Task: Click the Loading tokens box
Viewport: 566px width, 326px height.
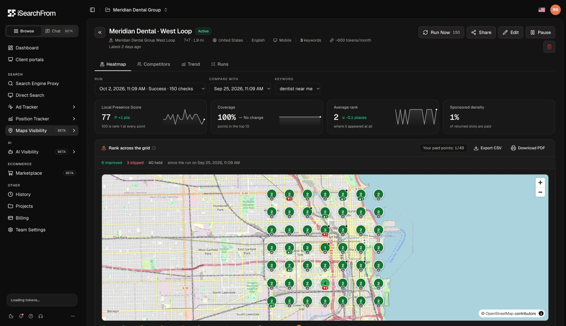Action: pos(42,300)
